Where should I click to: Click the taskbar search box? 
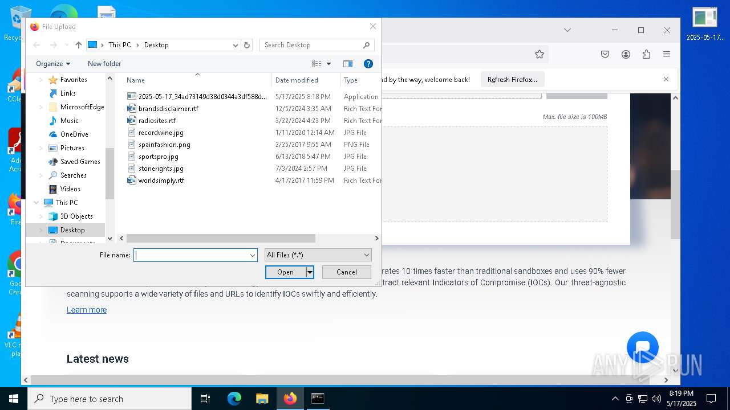[109, 399]
